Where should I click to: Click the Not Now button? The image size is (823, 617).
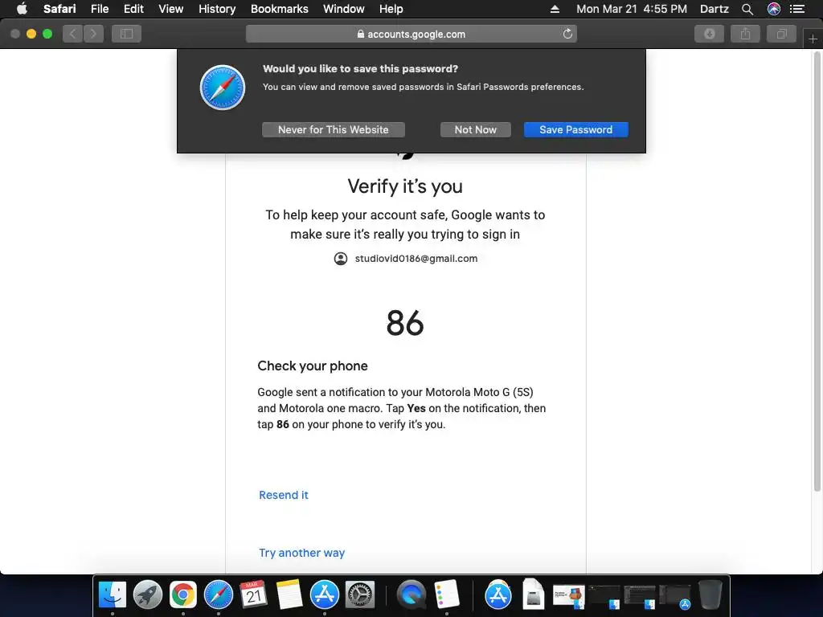click(x=476, y=129)
